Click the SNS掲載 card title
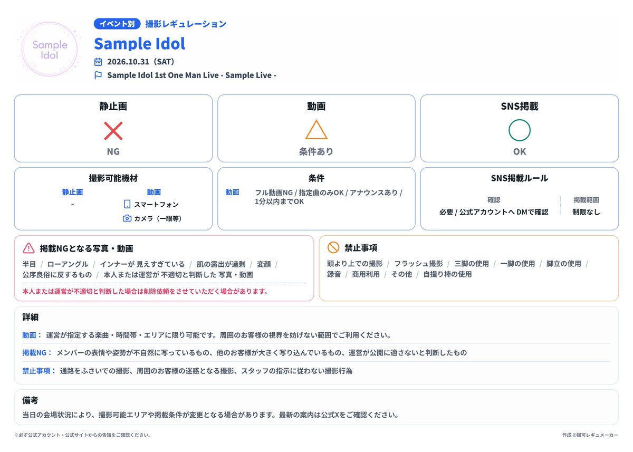This screenshot has width=633, height=452. [x=520, y=107]
